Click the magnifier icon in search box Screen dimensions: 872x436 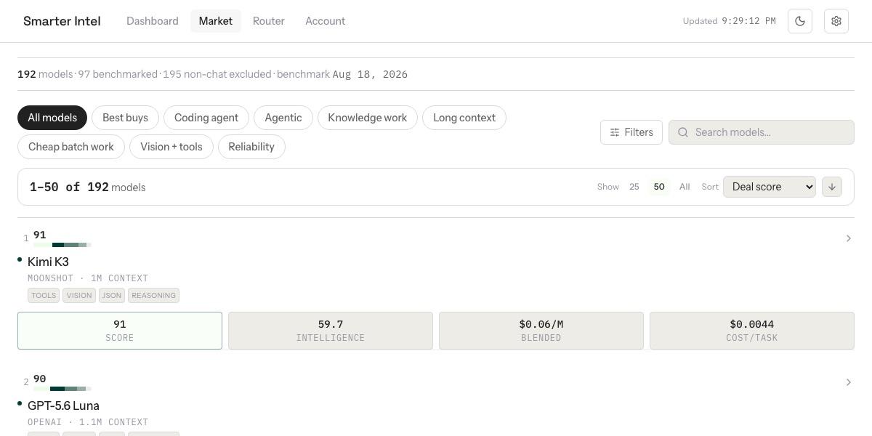[683, 132]
